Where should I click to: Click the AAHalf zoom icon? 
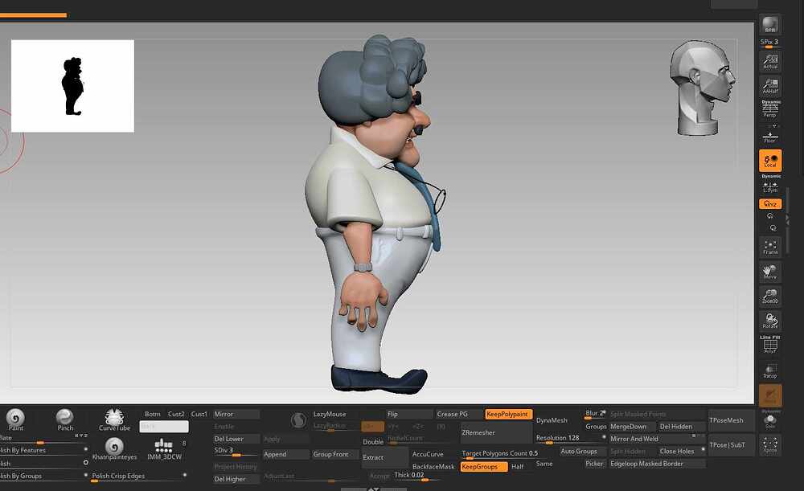(770, 86)
